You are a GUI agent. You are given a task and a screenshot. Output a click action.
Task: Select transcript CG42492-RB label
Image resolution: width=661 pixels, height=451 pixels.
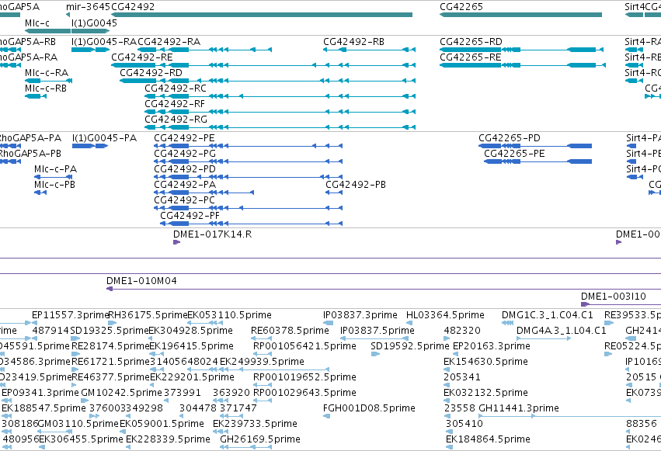(353, 42)
